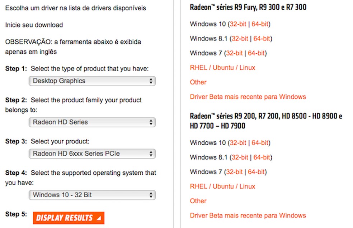Open the Radeon HD 6xxx Series PCIe dropdown
Screen dimensions: 353x228
(x=92, y=154)
